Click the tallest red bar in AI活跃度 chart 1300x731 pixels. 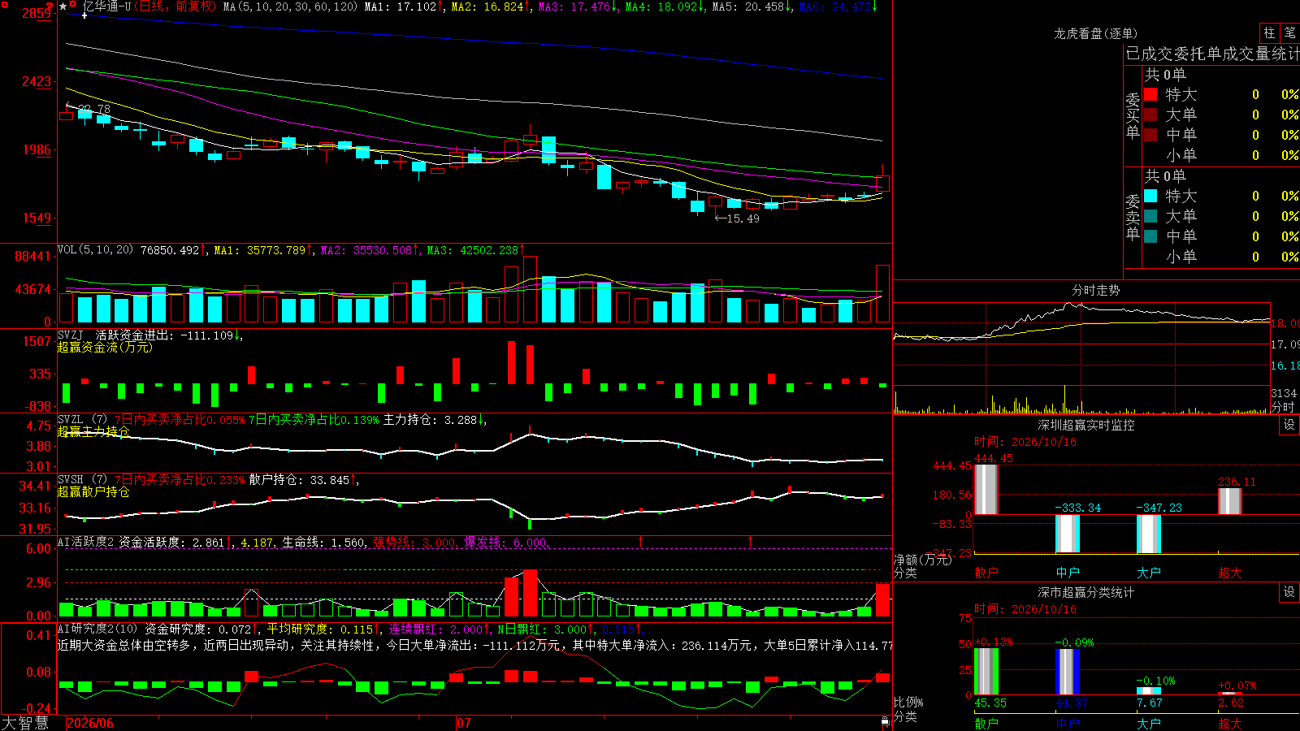531,594
